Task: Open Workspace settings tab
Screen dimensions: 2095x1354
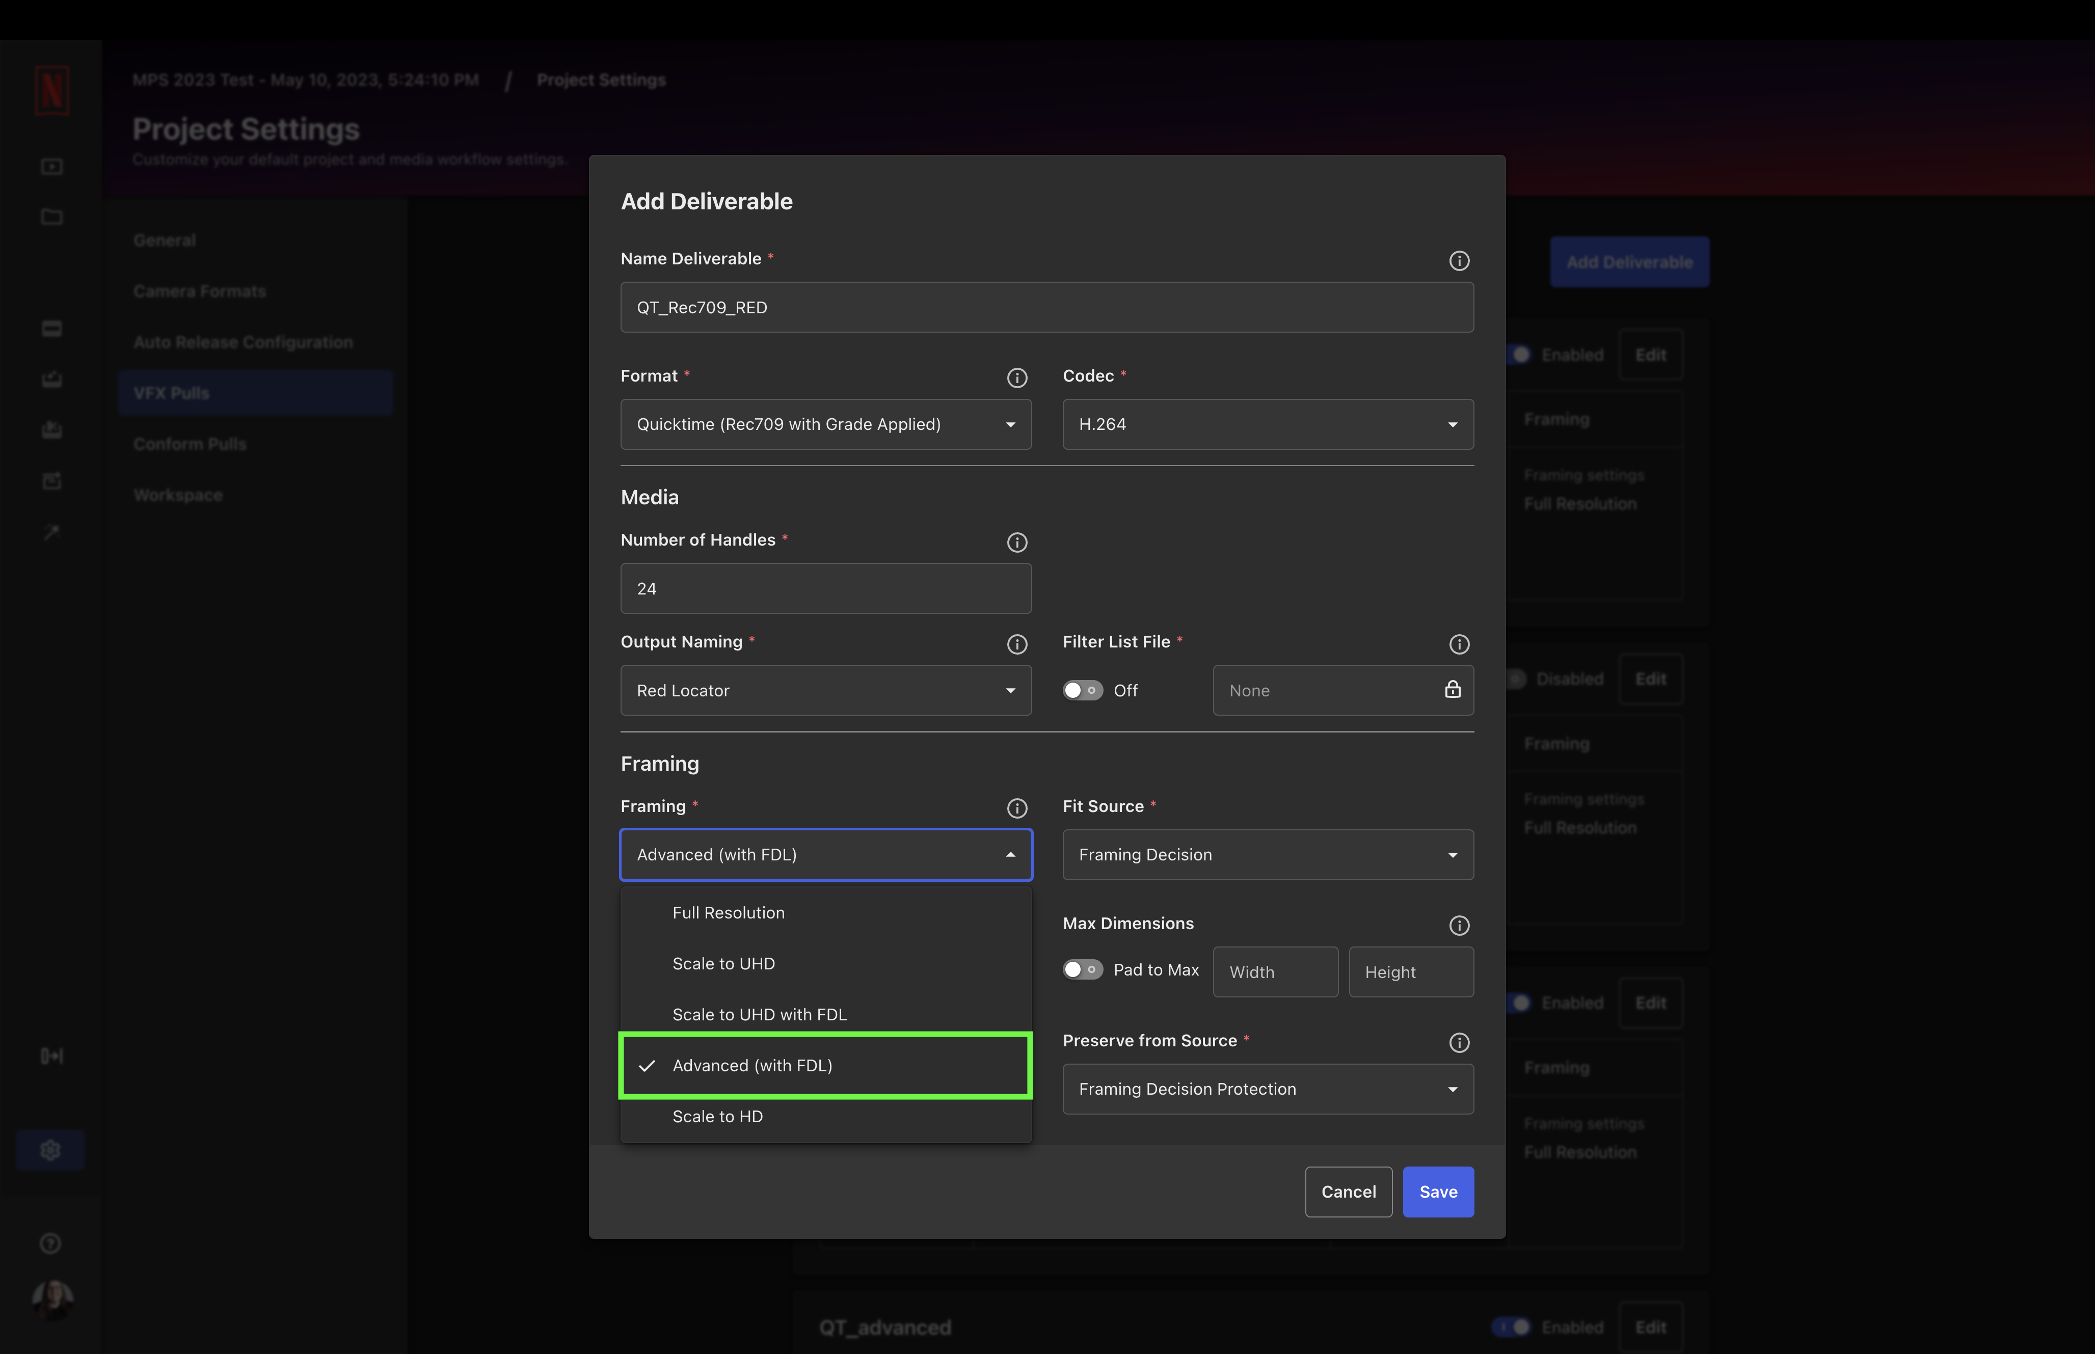Action: (x=255, y=495)
